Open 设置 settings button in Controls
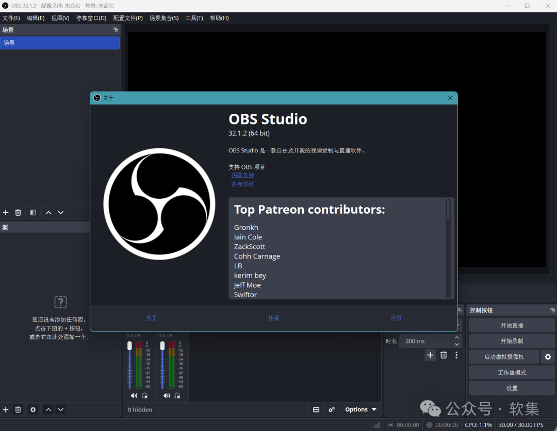The image size is (557, 431). click(x=512, y=388)
